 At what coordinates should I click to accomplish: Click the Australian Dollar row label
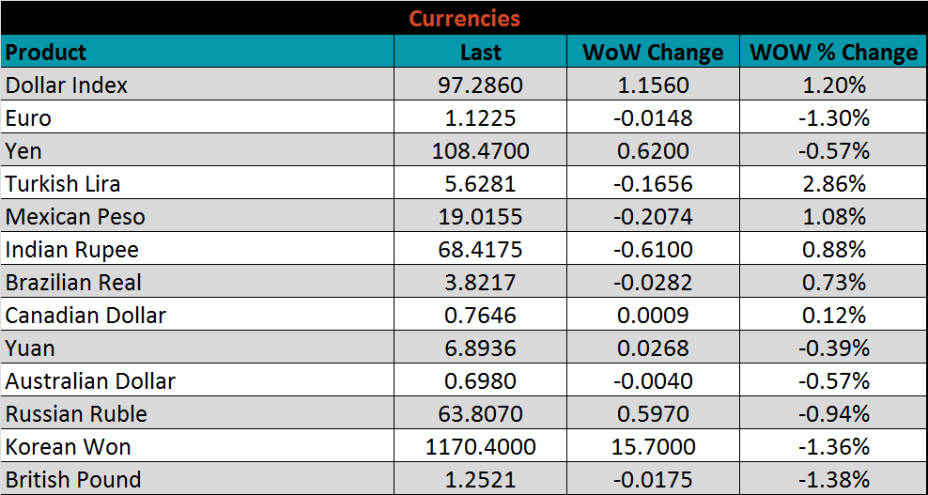90,381
